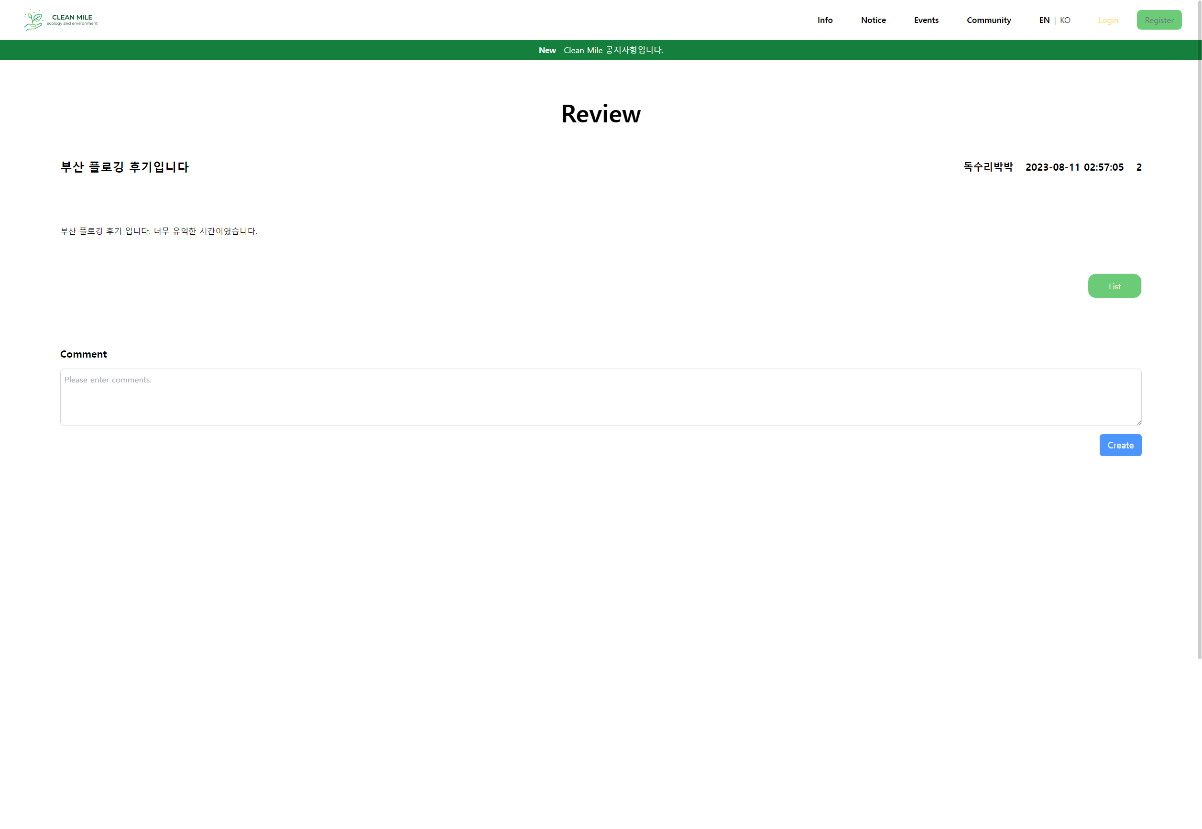Click the Register button
The height and width of the screenshot is (829, 1202).
[1159, 20]
